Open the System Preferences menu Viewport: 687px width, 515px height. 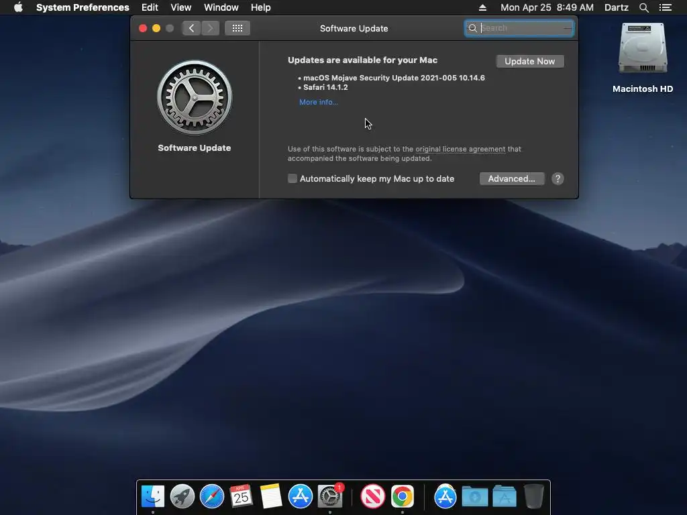pos(83,7)
